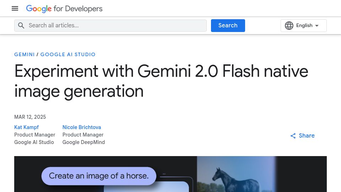Viewport: 341px width, 192px height.
Task: Click the globe language icon
Action: tap(289, 26)
